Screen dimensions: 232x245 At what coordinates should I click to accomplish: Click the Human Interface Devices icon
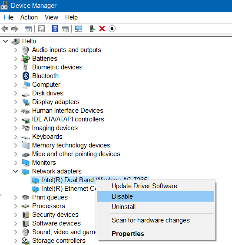click(26, 111)
